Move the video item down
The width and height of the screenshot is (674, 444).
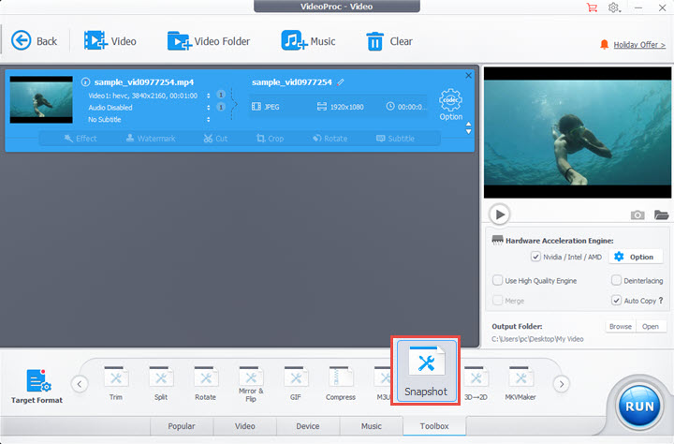click(469, 132)
